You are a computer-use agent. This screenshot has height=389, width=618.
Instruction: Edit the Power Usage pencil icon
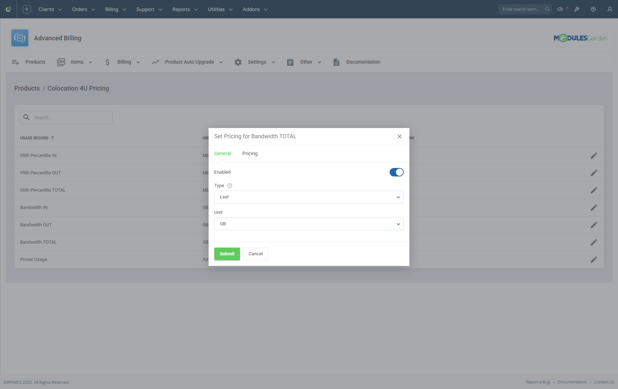[x=594, y=260]
